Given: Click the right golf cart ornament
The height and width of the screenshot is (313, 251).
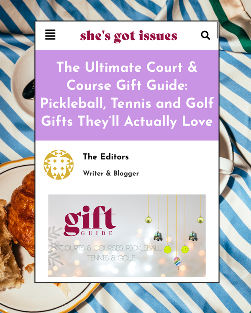Looking at the screenshot, I should coord(193,236).
